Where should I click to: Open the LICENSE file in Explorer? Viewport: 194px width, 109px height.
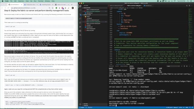coord(89,25)
